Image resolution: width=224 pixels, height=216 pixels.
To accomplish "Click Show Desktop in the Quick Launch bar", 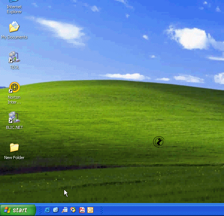I will click(64, 210).
